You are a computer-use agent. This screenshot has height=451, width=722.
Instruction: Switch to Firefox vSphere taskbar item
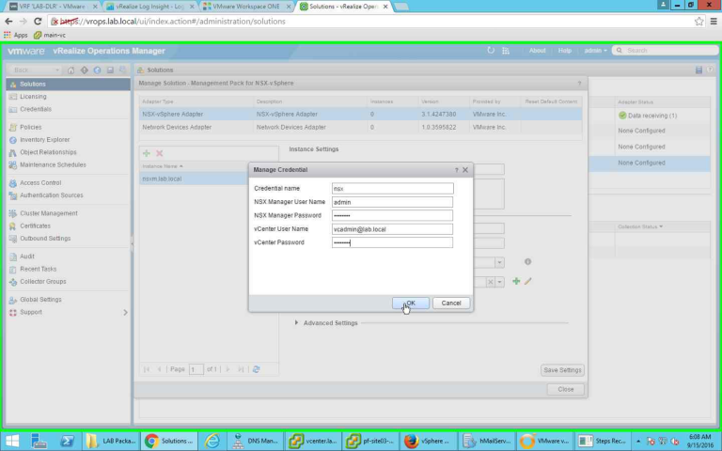tap(429, 441)
